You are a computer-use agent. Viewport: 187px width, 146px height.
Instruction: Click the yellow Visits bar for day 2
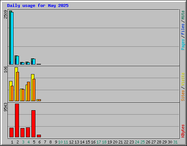click(16, 84)
